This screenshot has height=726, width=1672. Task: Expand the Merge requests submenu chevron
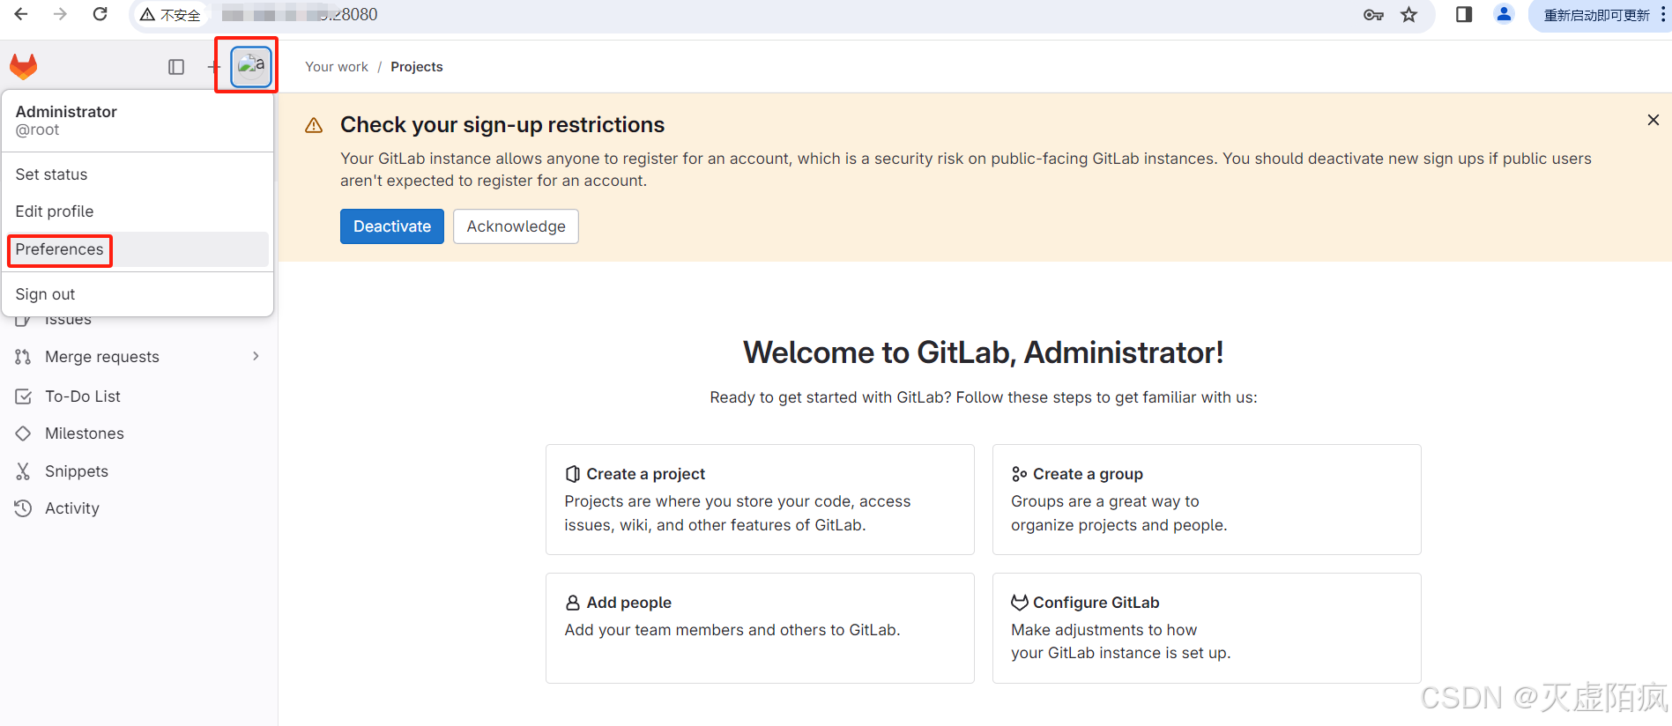coord(256,356)
